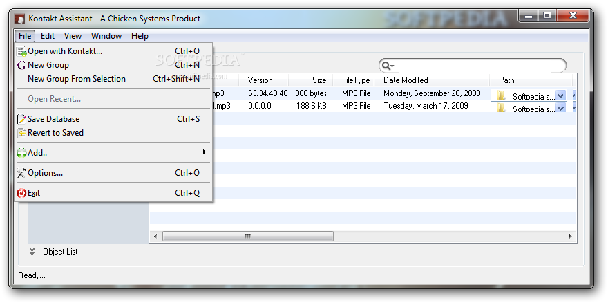
Task: Choose Open with Kontakt... menu entry
Action: [113, 51]
